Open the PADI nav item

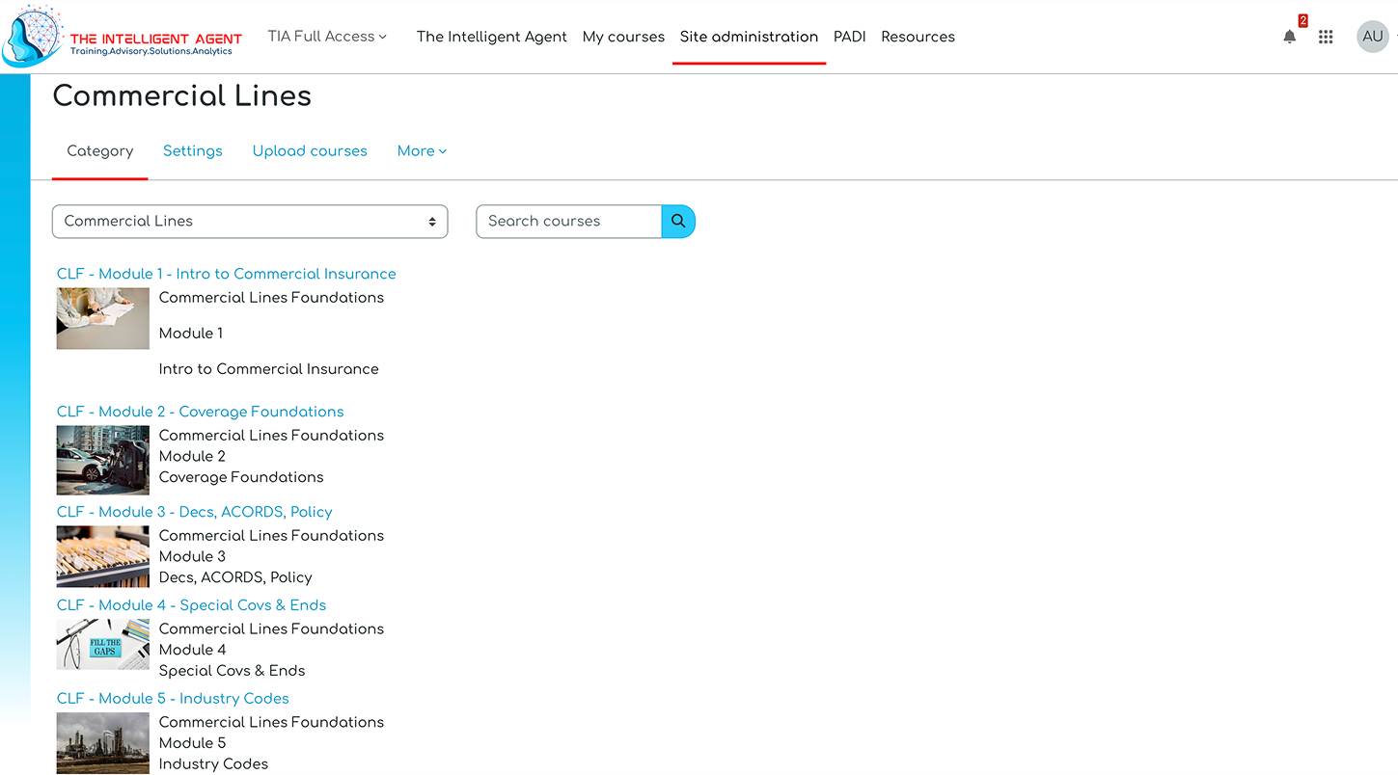pyautogui.click(x=849, y=37)
